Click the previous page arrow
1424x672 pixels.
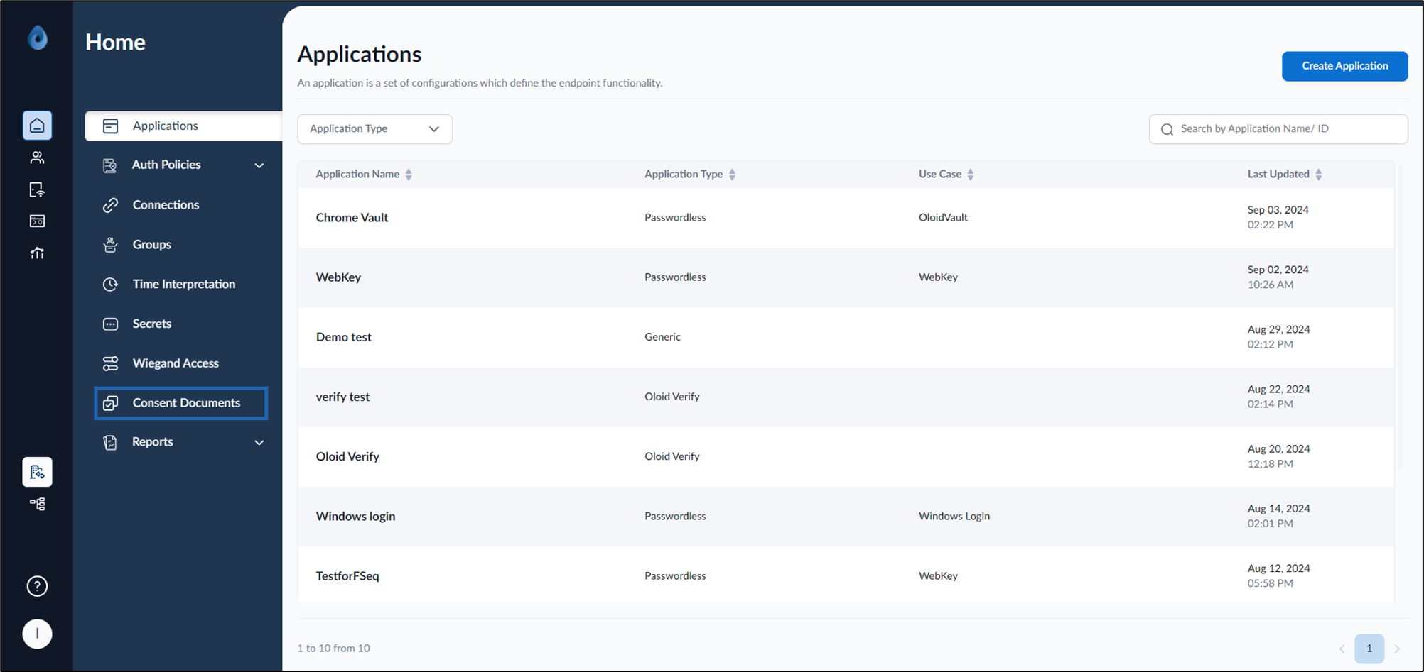[1342, 649]
